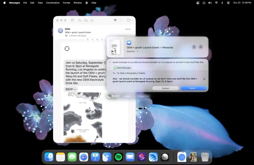Remove the Skyshot attachment with X icon

point(201,47)
